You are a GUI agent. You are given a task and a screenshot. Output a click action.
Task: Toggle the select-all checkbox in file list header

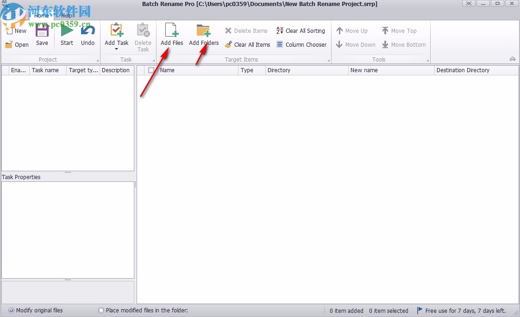tap(151, 70)
